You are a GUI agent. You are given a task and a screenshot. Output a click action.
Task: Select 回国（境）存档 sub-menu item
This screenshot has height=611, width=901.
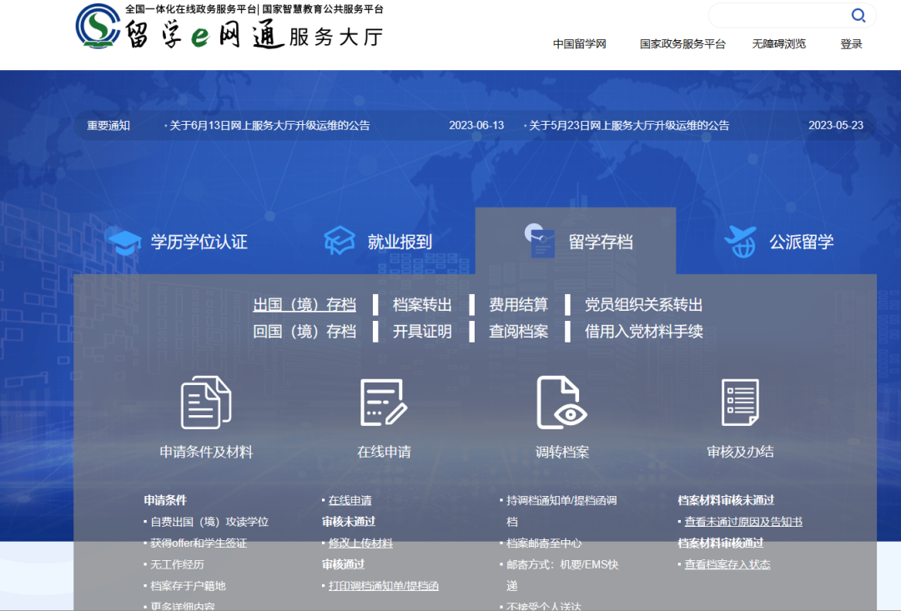click(305, 332)
